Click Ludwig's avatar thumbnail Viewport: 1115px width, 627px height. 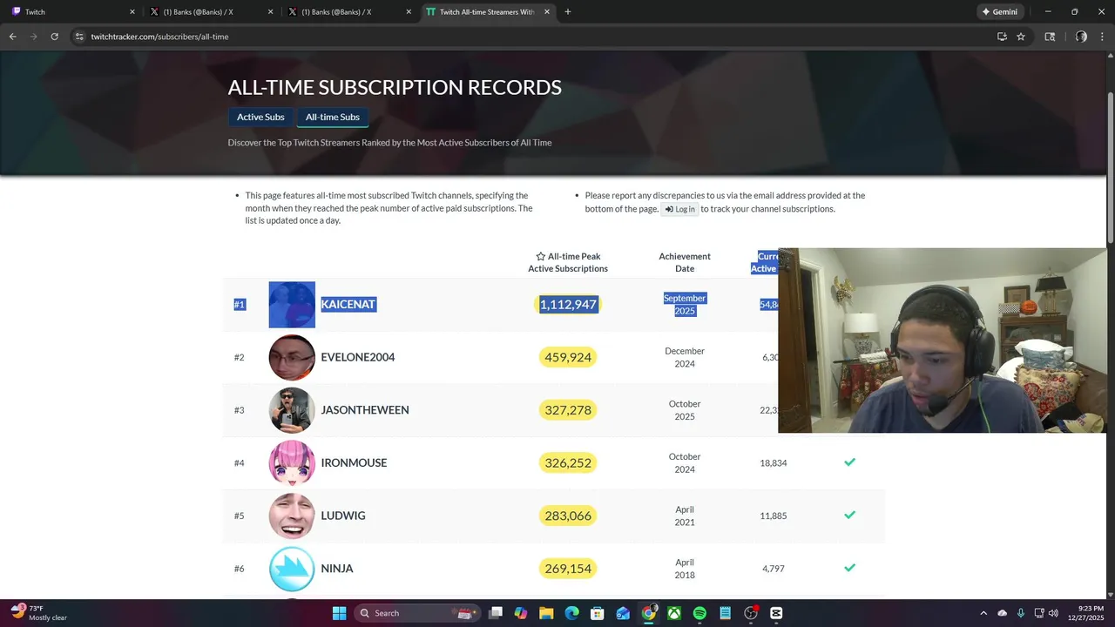(x=292, y=516)
